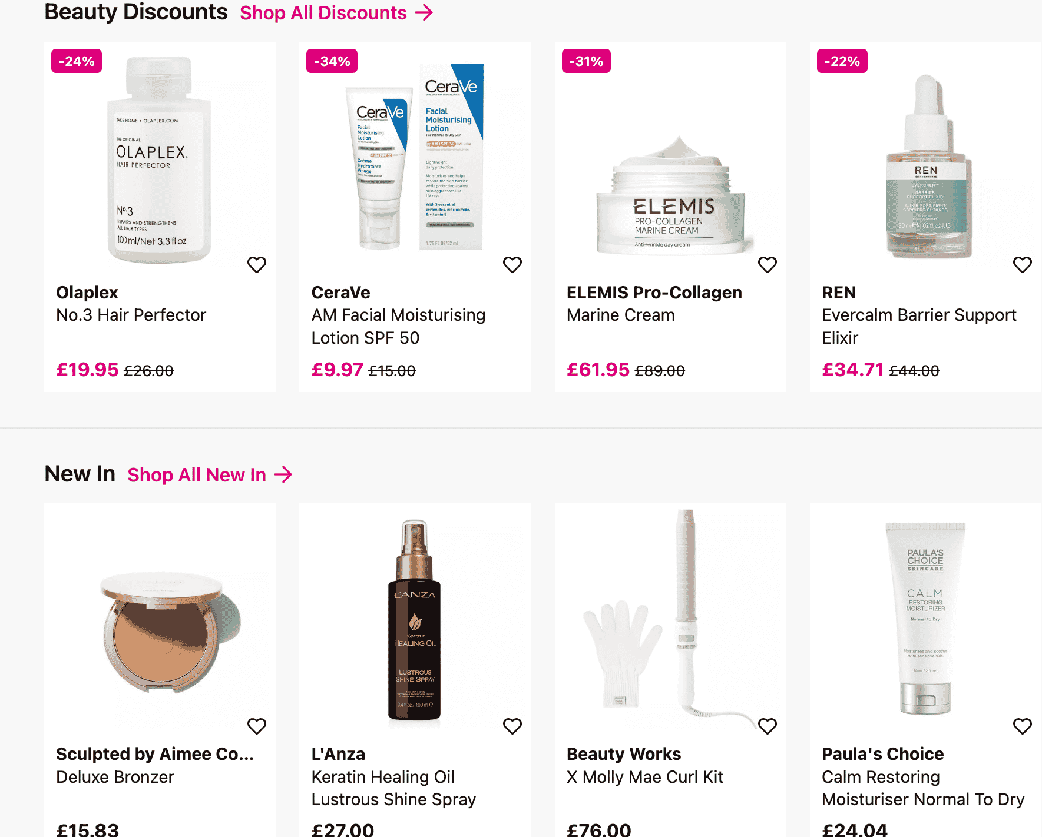Toggle wishlist heart on REN Evercalm Elixir
The image size is (1042, 837).
(1022, 265)
